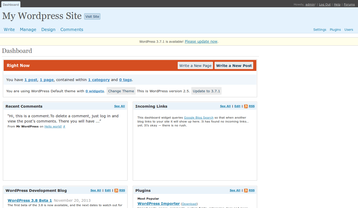Open the '1 category' link

click(x=99, y=80)
